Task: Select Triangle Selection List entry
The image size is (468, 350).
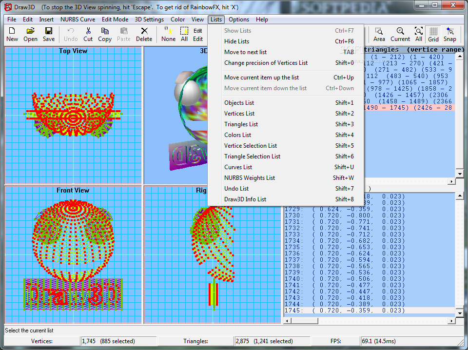Action: coord(286,156)
